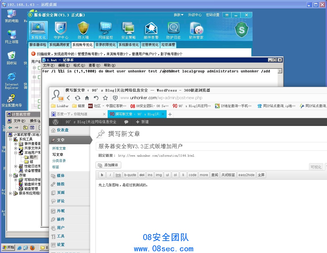The width and height of the screenshot is (327, 253).
Task: Click 添加媒体 button
Action: click(x=109, y=165)
